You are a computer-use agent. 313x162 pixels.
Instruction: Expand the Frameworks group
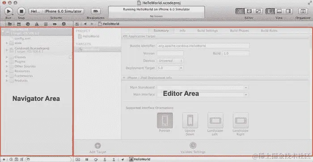(x=7, y=76)
